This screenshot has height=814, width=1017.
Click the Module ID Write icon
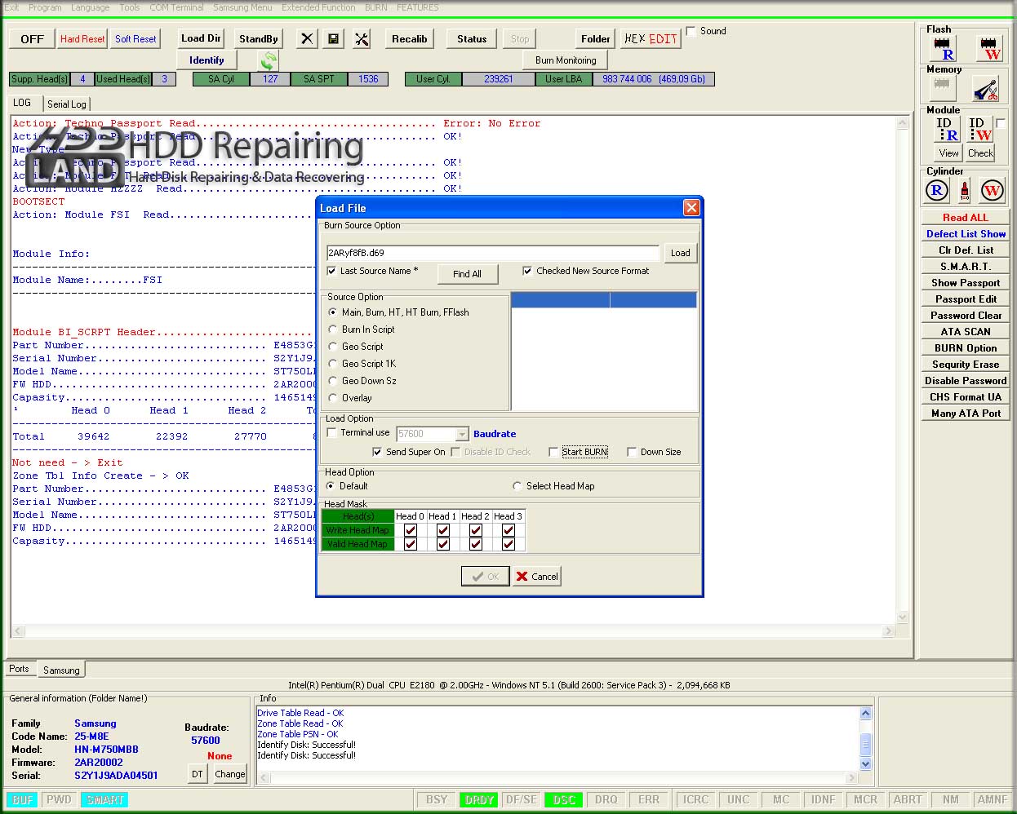[979, 130]
